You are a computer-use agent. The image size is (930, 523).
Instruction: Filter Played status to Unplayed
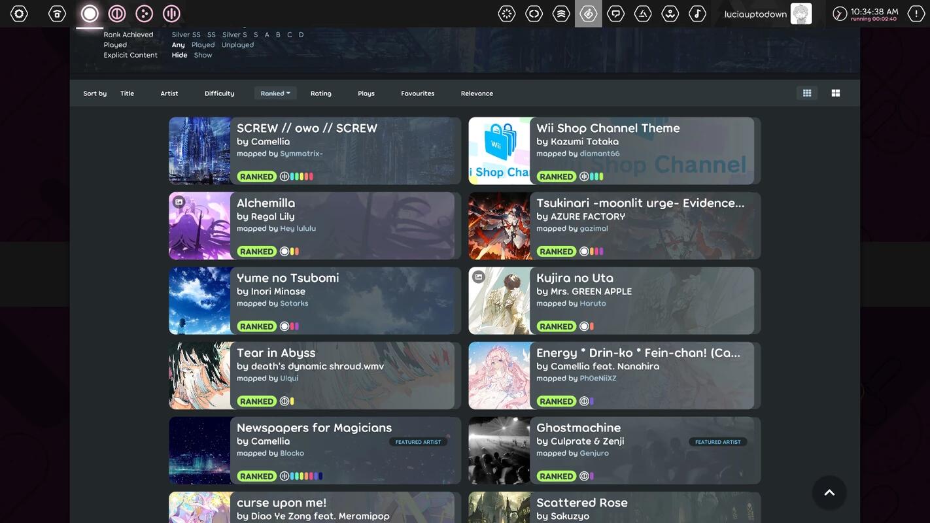point(237,45)
